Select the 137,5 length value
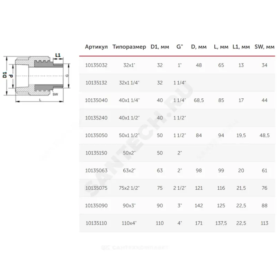277x277 pixels. (221, 223)
